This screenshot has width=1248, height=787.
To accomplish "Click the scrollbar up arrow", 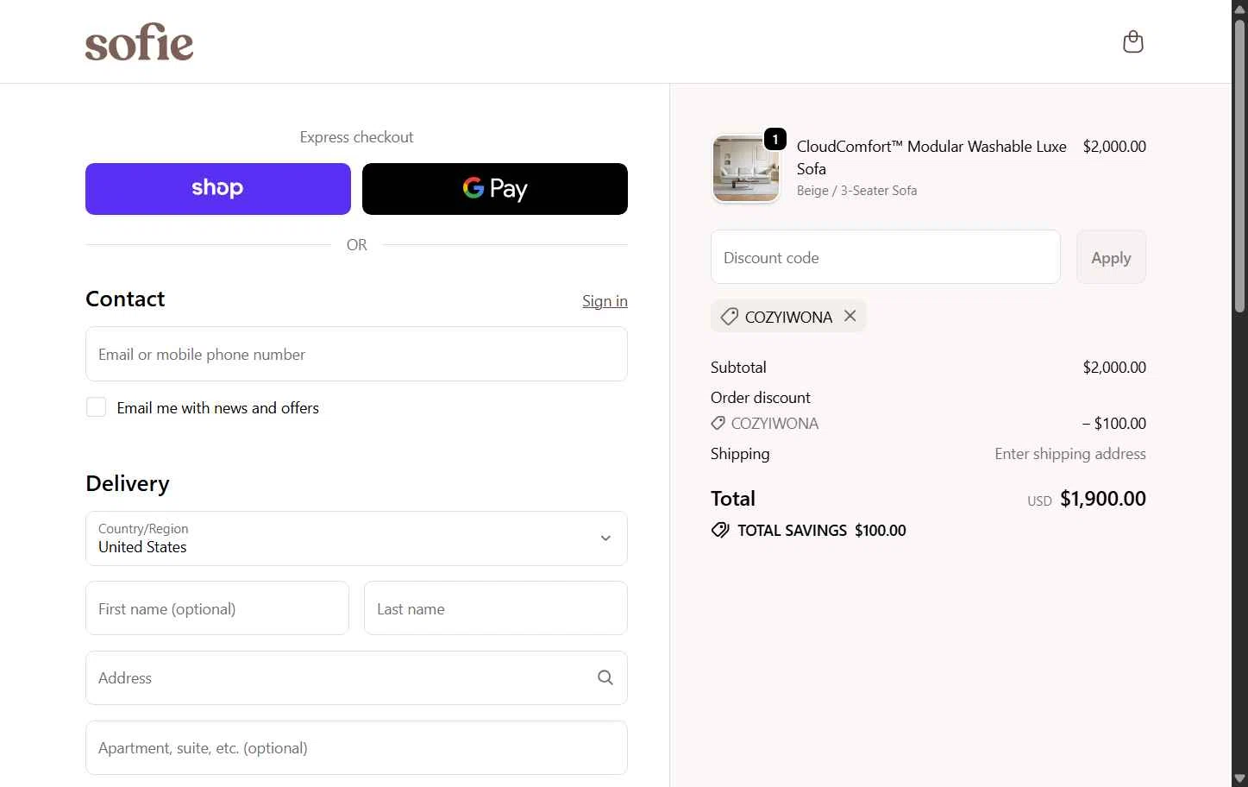I will (x=1239, y=8).
